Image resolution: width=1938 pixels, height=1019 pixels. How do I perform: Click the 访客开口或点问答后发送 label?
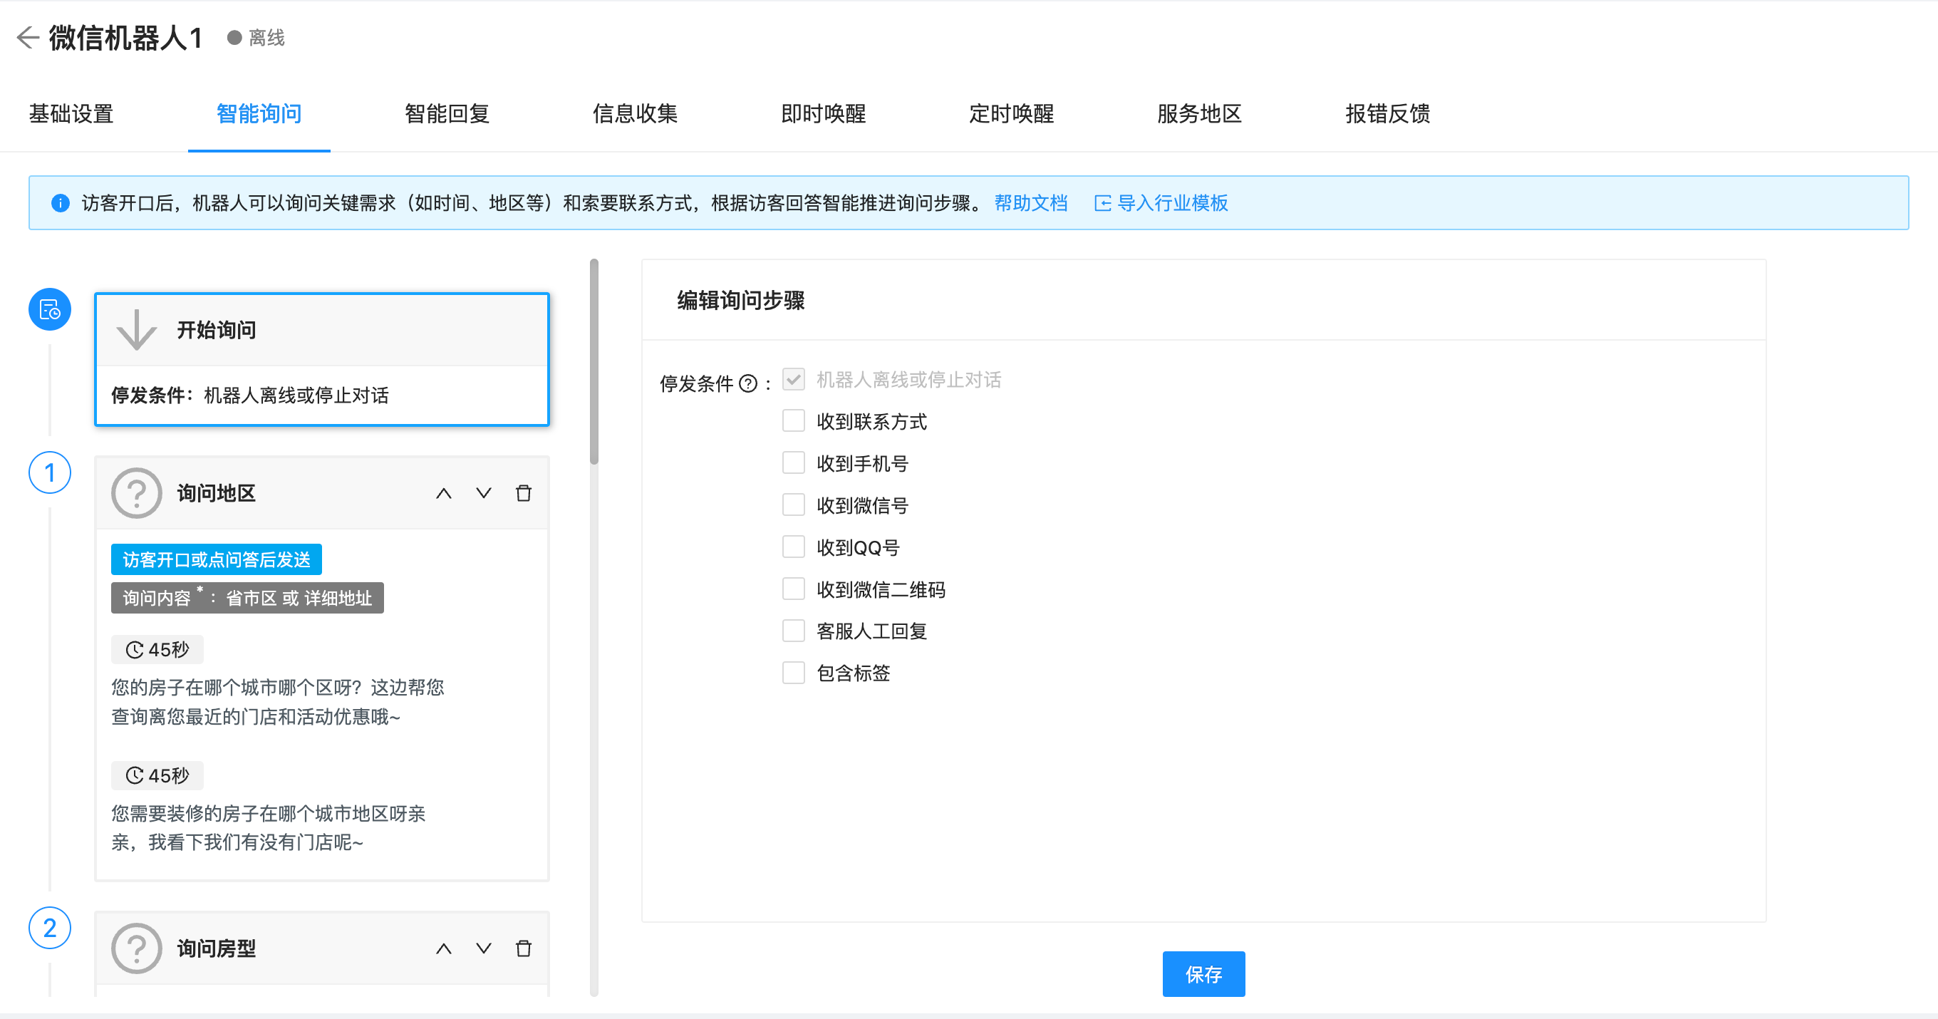[216, 559]
